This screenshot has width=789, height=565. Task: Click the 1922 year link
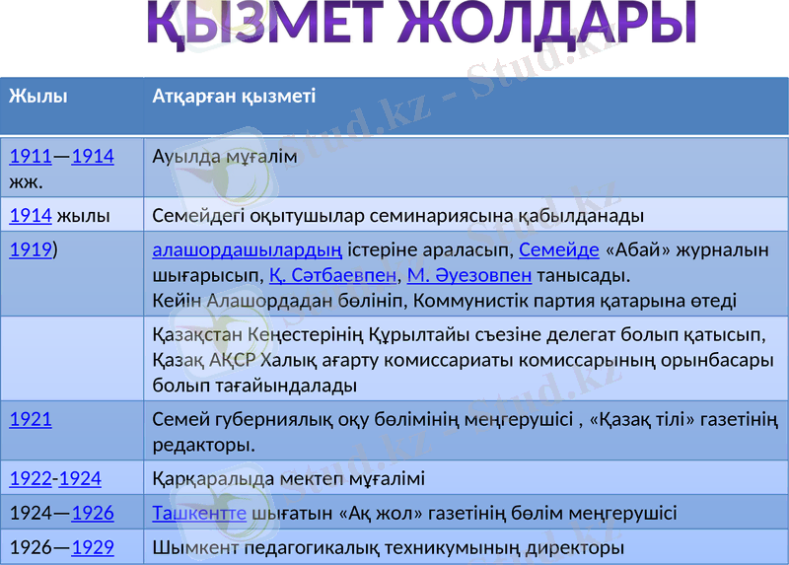31,479
